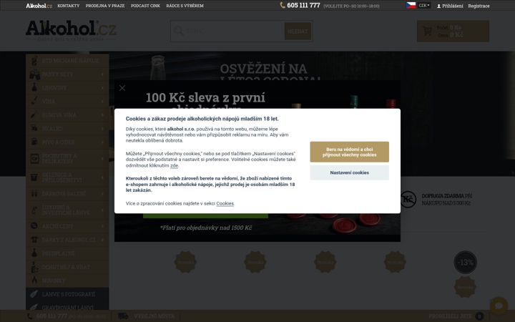
Task: Click the delivery truck icon in bottom bar
Action: (123, 316)
